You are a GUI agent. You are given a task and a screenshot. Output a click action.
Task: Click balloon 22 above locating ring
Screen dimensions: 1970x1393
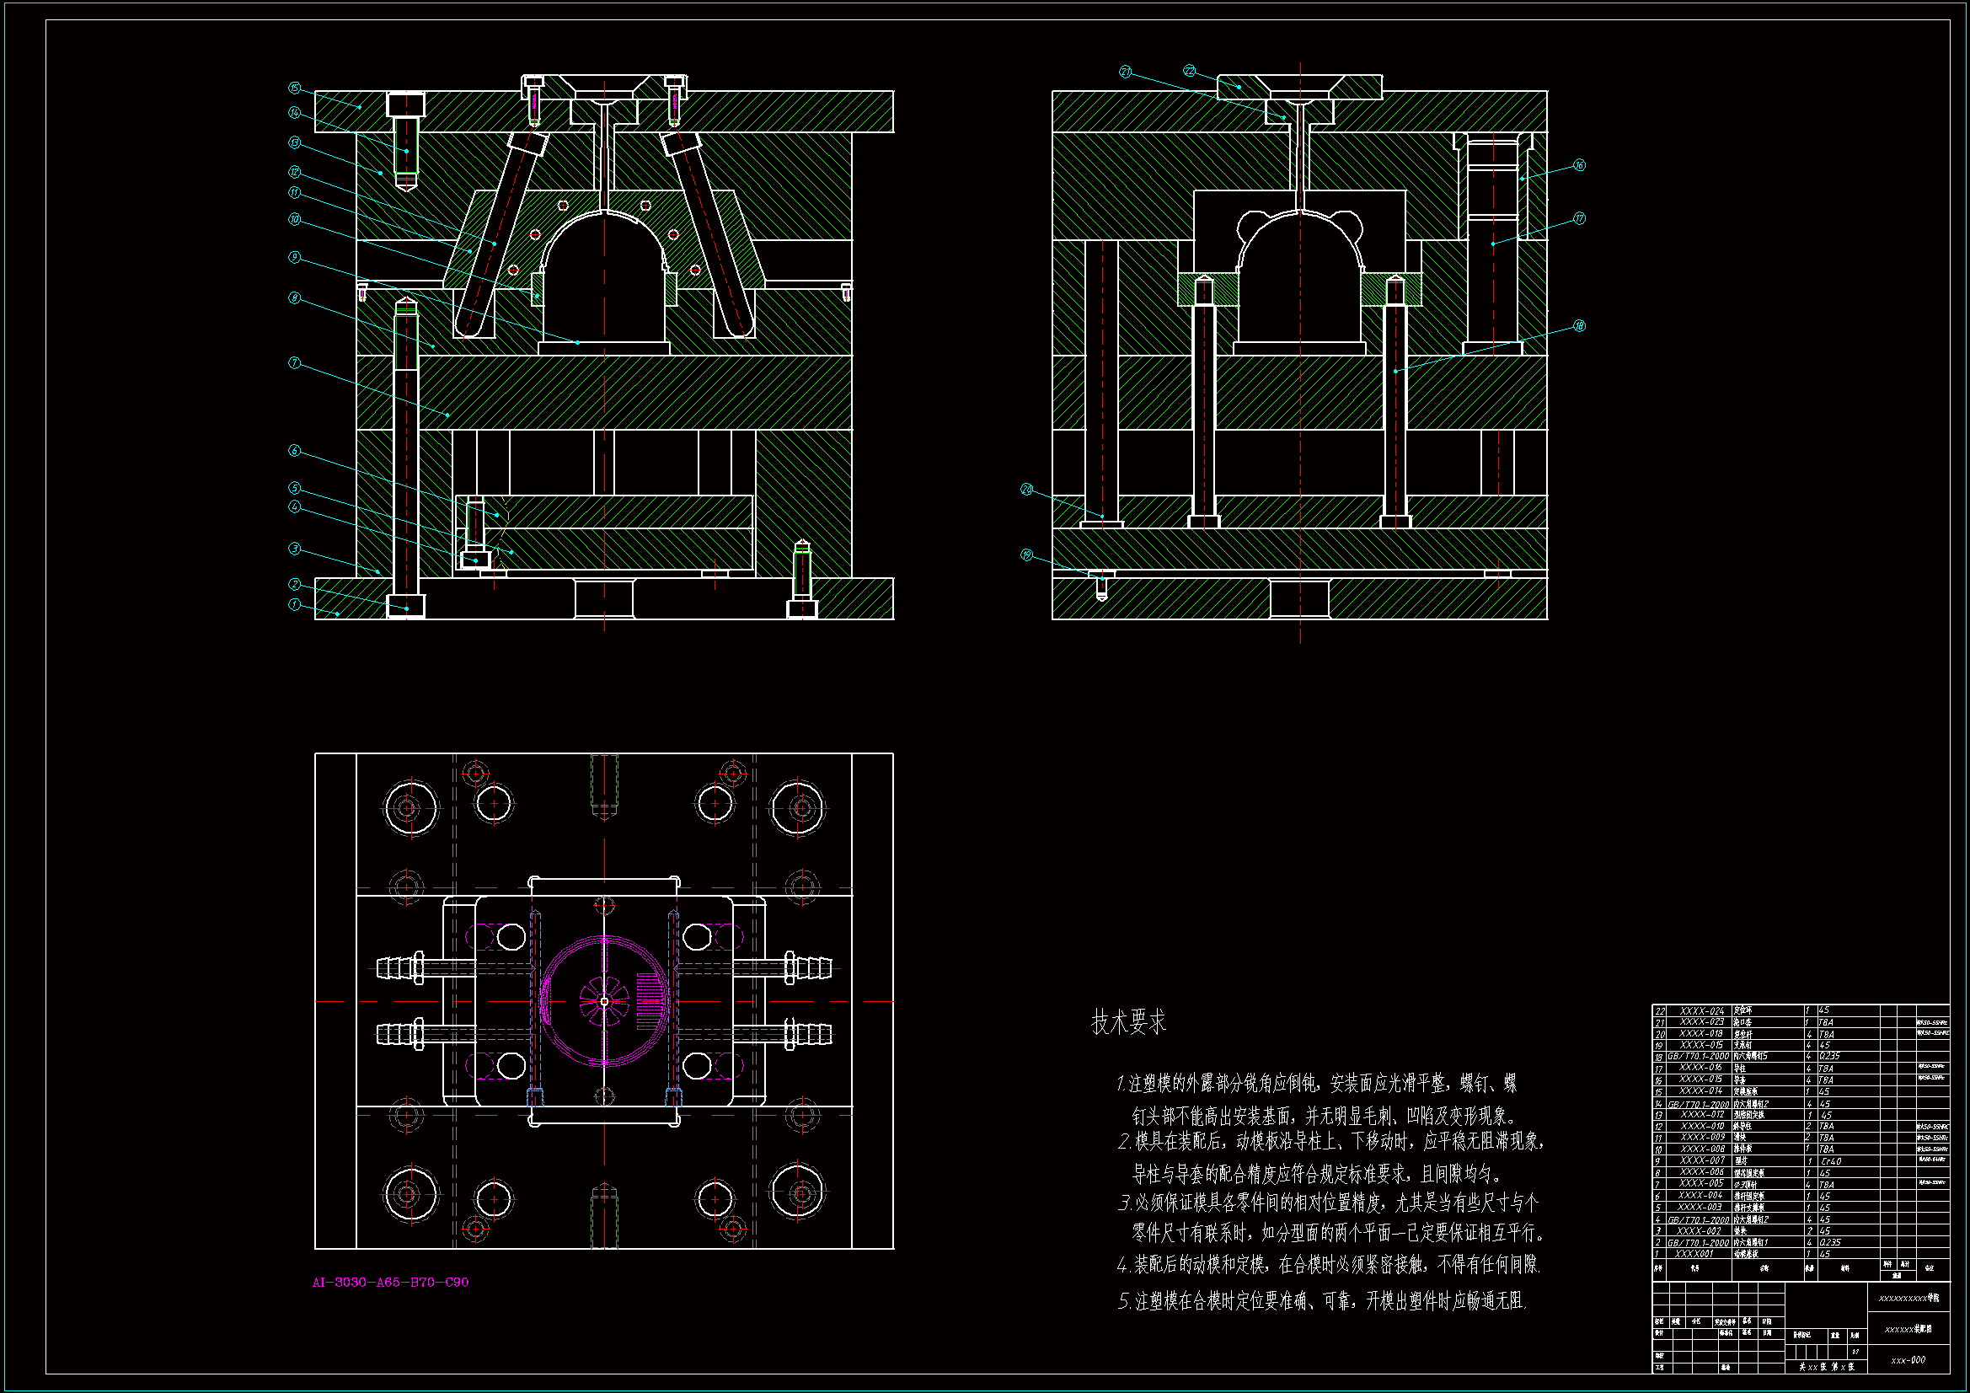tap(1189, 71)
